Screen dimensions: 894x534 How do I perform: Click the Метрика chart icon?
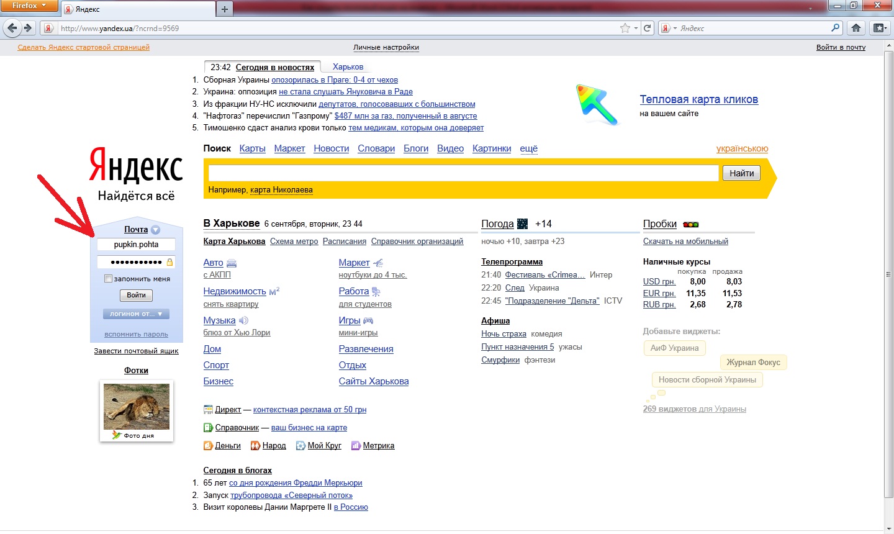(x=356, y=445)
